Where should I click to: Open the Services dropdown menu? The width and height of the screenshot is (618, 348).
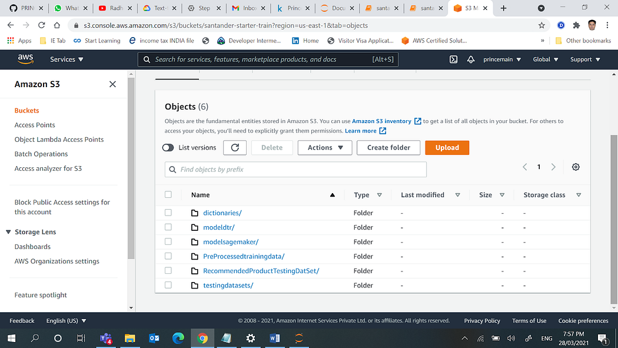tap(67, 59)
